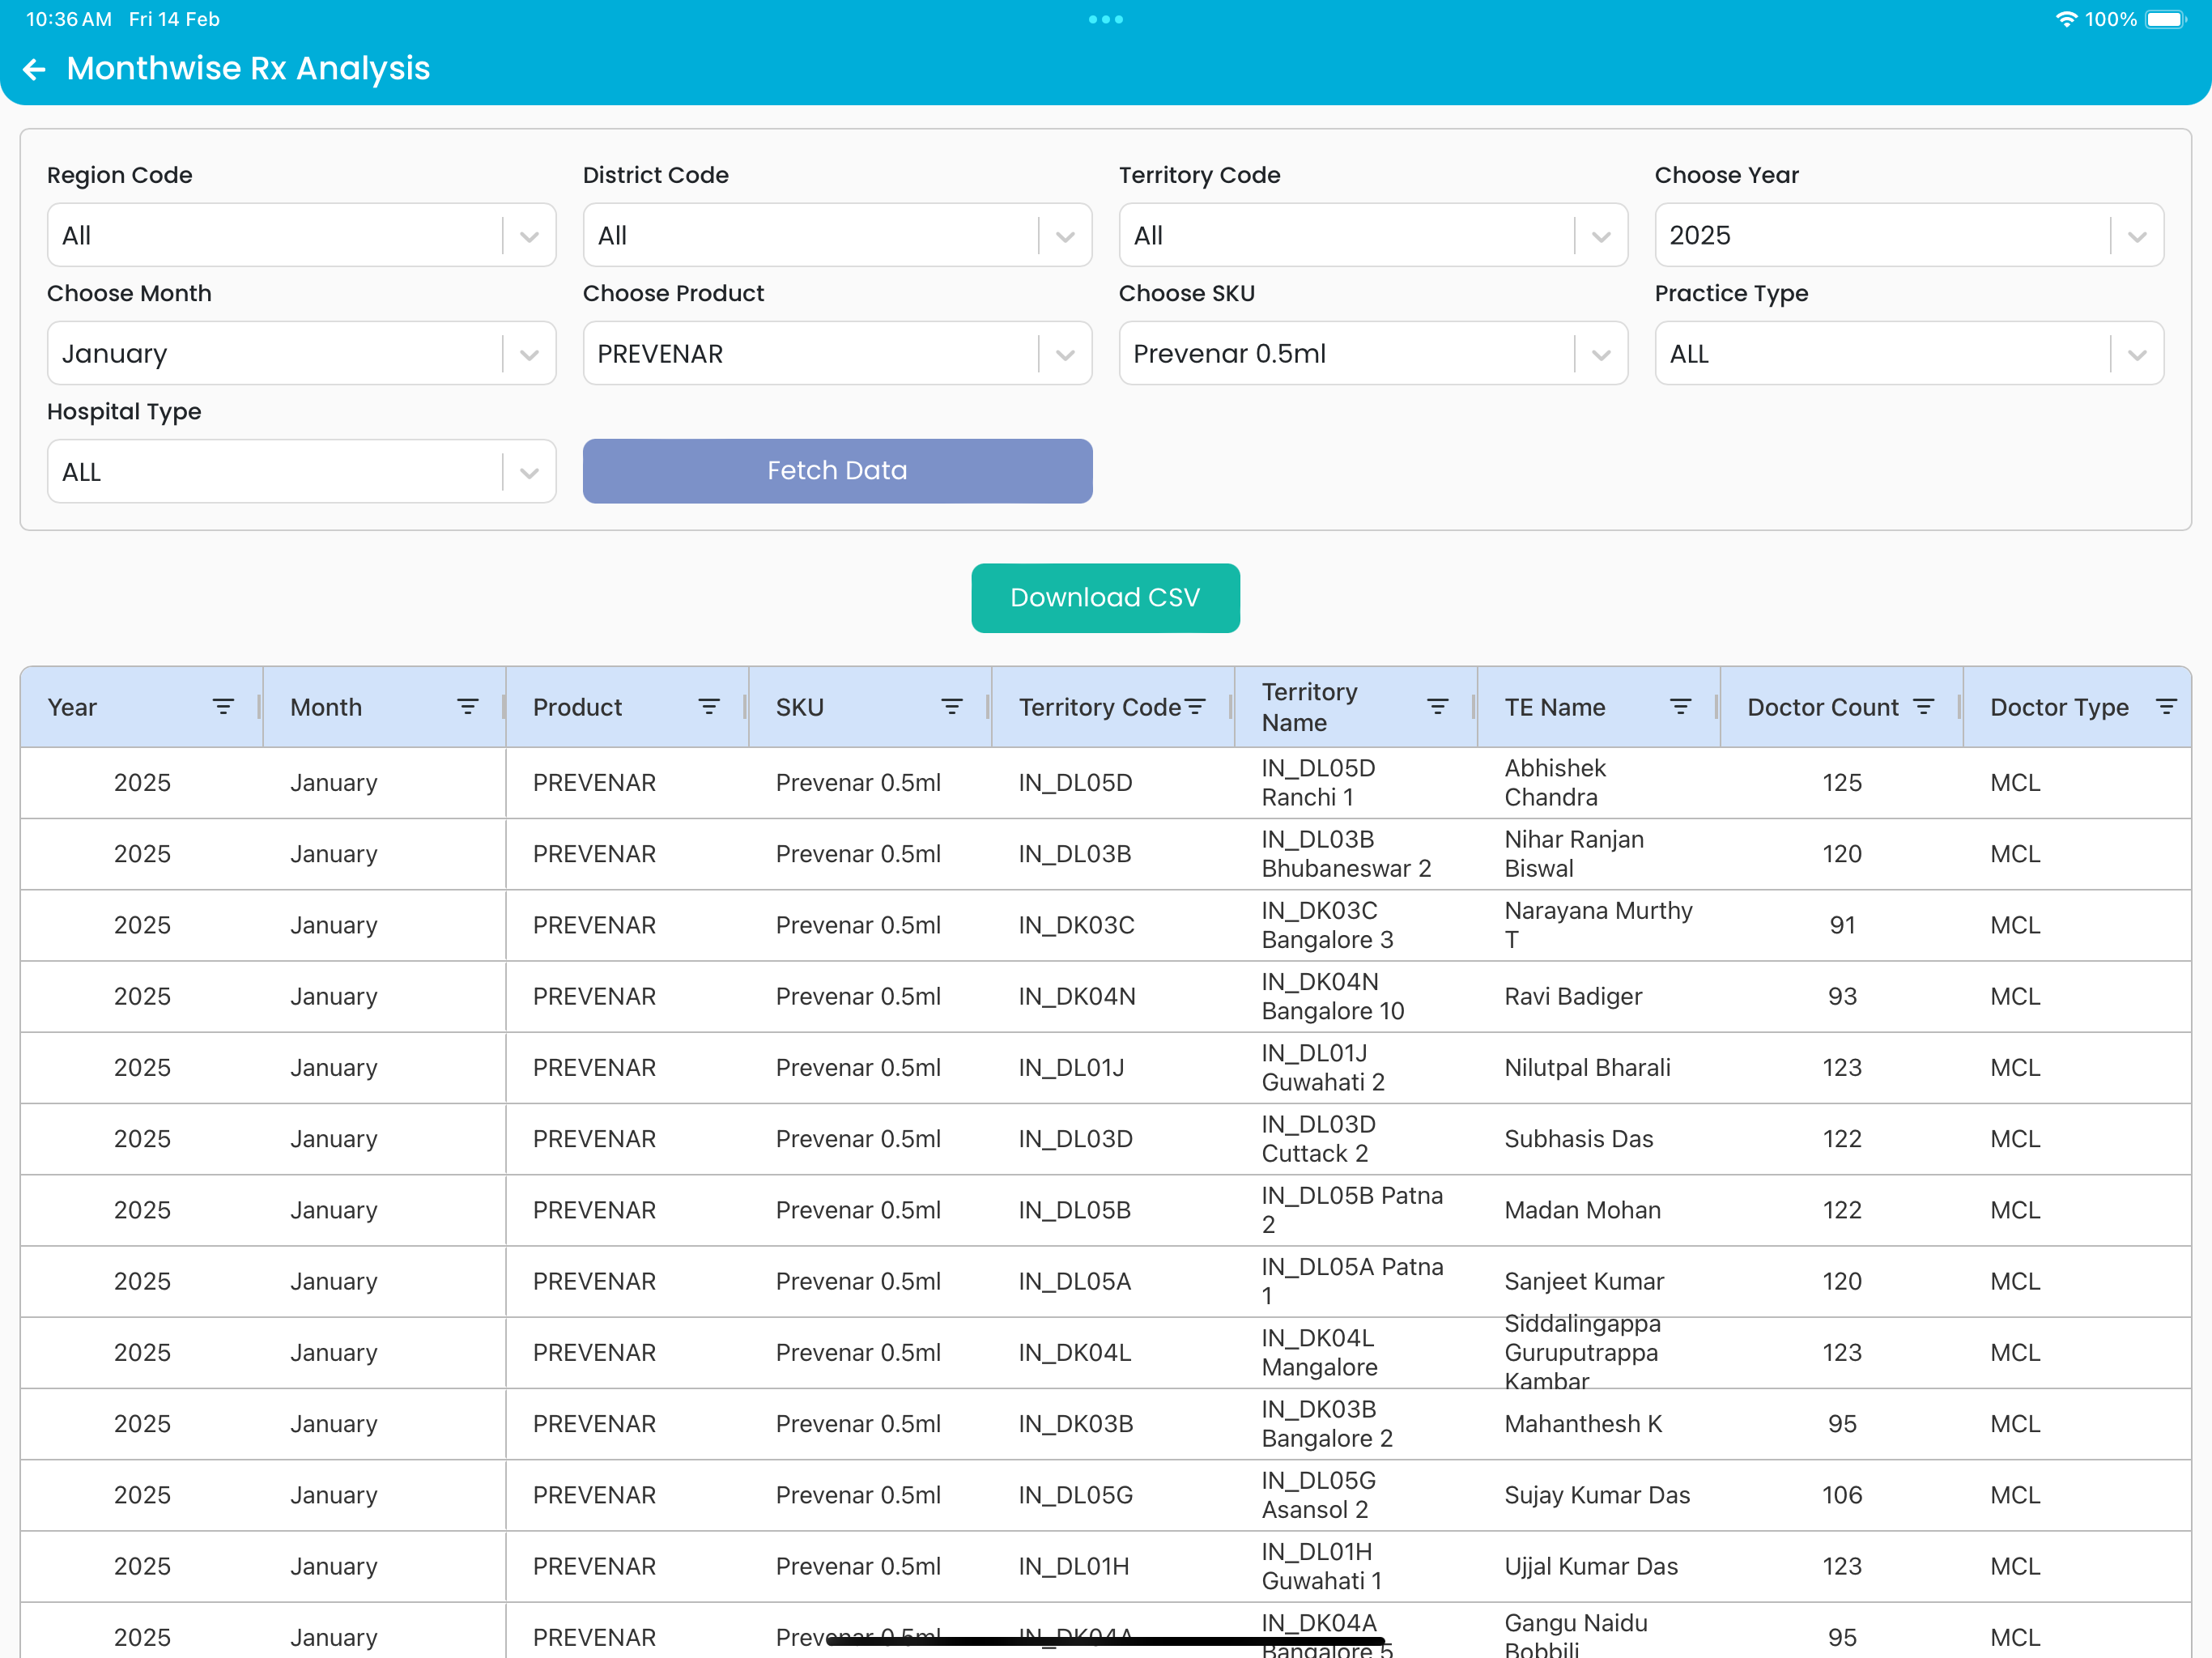Viewport: 2212px width, 1658px height.
Task: Click TE name Sujay Kumar Das
Action: click(x=1597, y=1495)
